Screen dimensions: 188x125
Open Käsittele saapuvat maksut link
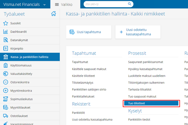[x=89, y=69]
